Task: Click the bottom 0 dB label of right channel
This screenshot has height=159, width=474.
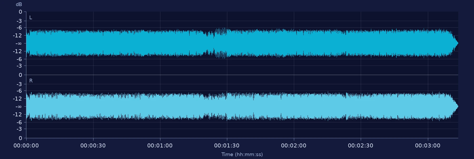Action: click(20, 138)
